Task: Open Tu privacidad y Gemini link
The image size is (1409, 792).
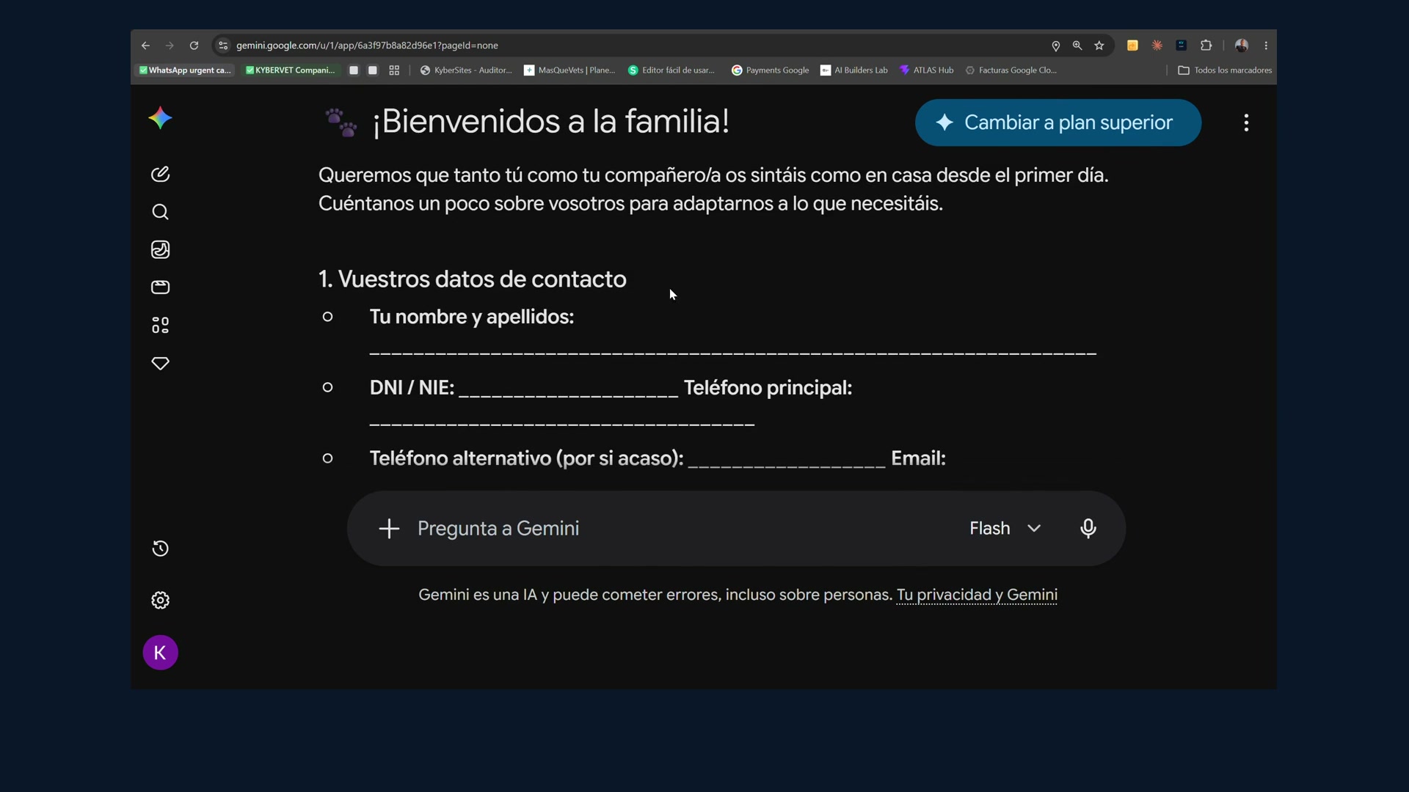Action: click(x=977, y=595)
